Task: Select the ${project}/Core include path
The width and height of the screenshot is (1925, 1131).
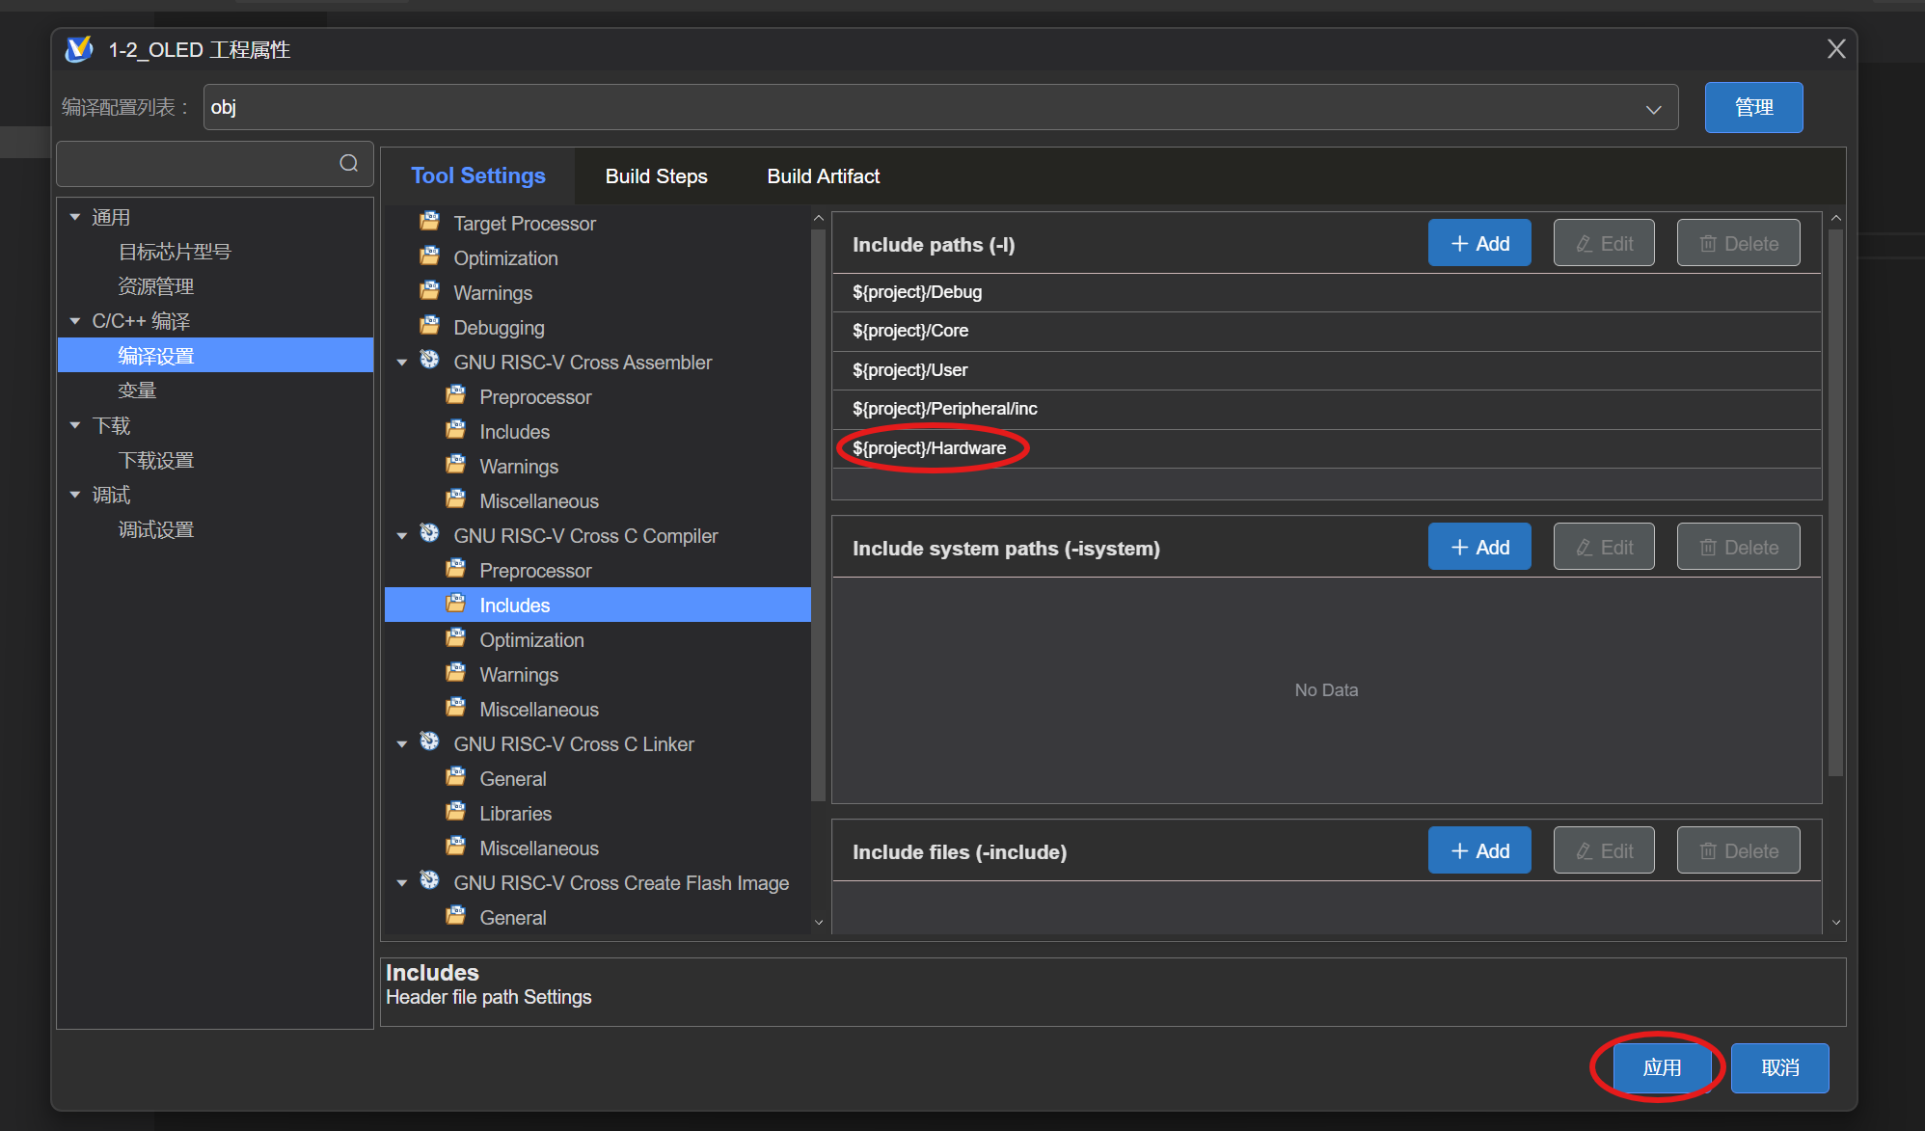Action: coord(1326,331)
